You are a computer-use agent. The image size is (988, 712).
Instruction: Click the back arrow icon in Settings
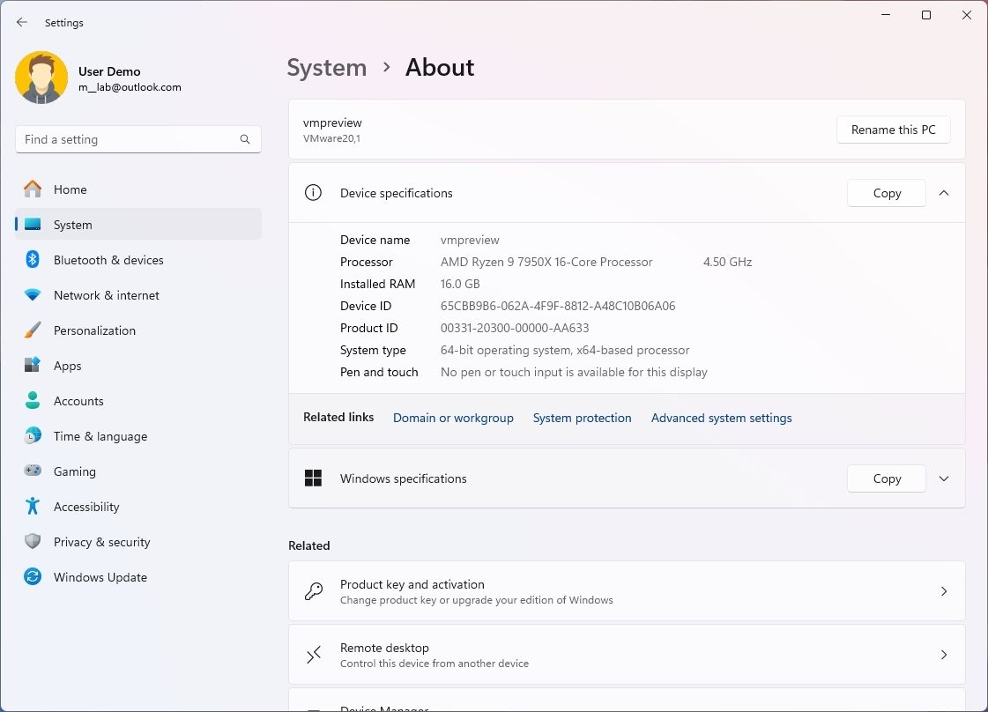22,23
